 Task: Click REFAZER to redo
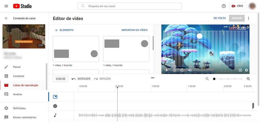[x=102, y=79]
